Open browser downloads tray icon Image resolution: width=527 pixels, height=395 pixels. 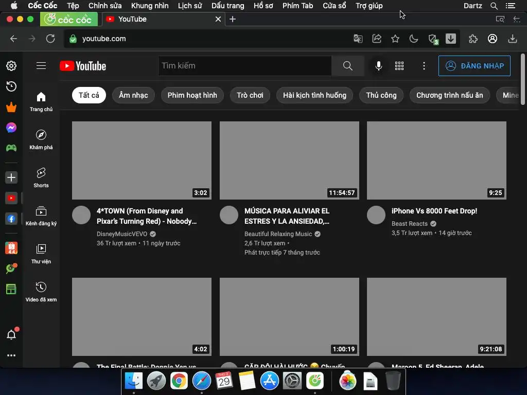click(512, 39)
